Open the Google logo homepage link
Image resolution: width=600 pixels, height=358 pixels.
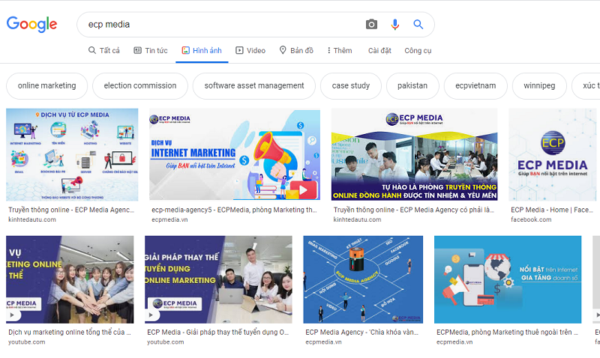click(31, 25)
